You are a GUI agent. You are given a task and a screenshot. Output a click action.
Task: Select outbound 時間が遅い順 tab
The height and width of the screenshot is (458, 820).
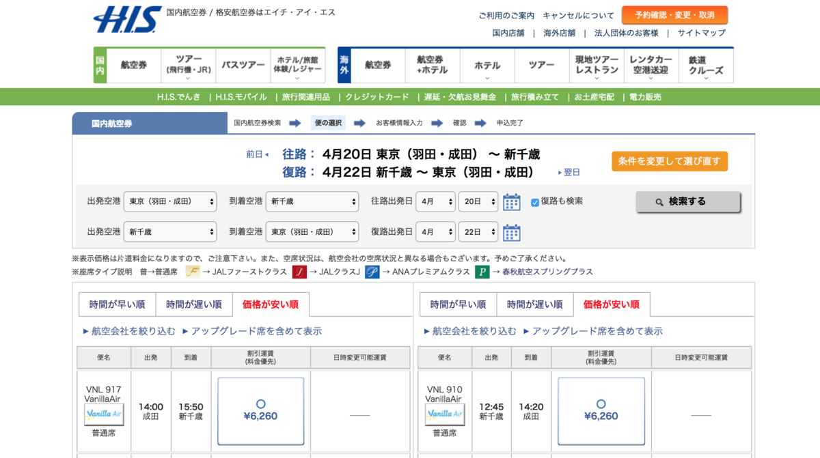[x=194, y=304]
